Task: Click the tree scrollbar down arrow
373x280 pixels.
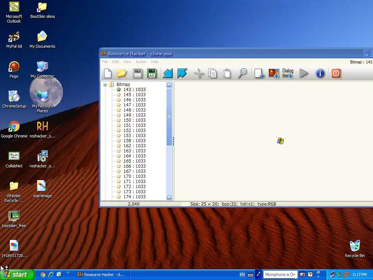Action: click(x=169, y=197)
